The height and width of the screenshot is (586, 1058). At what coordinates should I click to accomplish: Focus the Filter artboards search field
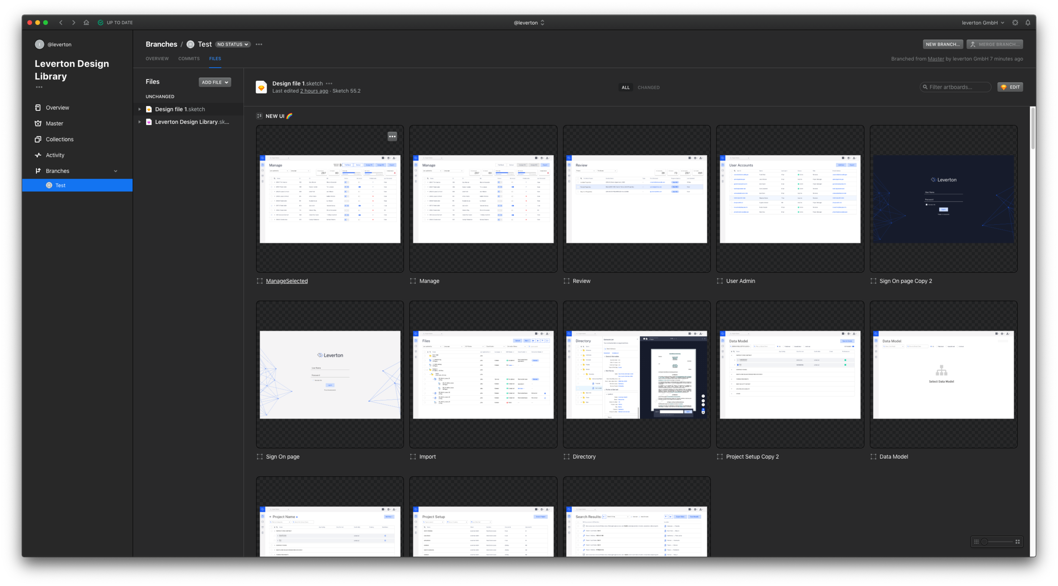point(956,87)
